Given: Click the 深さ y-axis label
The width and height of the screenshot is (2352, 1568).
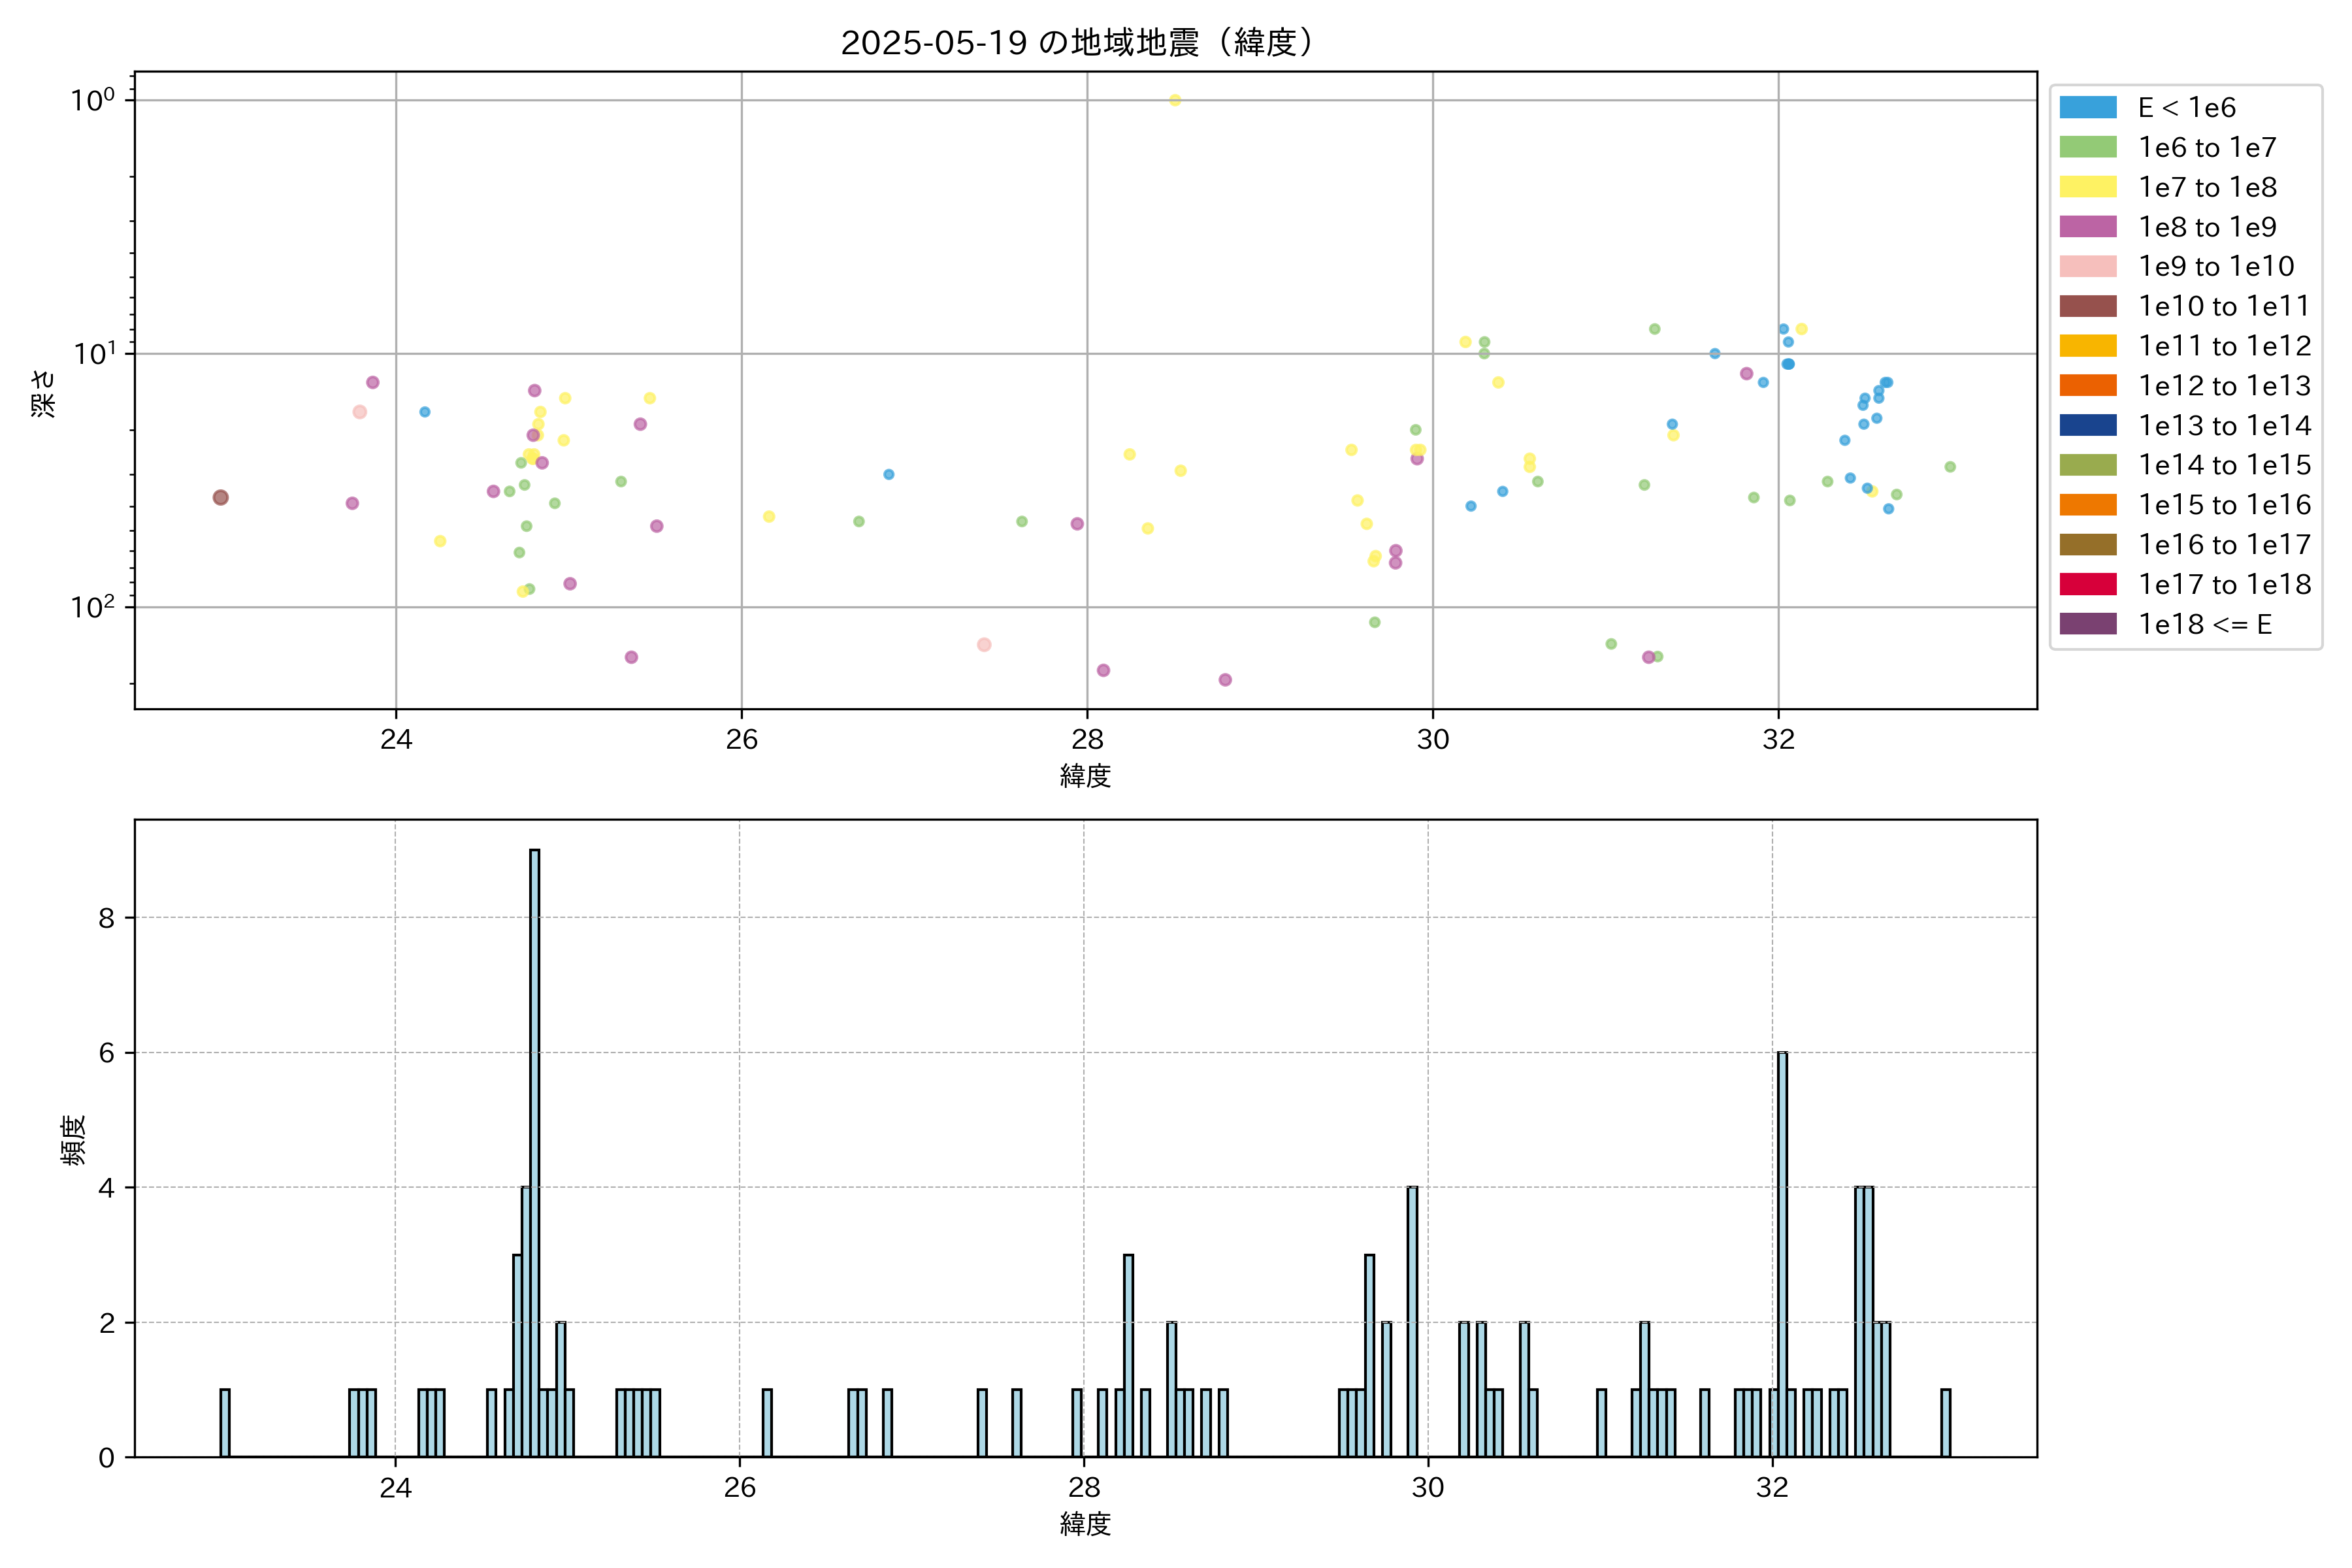Looking at the screenshot, I should pyautogui.click(x=44, y=393).
